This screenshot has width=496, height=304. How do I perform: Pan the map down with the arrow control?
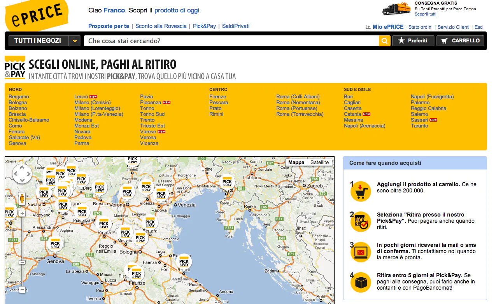click(22, 180)
